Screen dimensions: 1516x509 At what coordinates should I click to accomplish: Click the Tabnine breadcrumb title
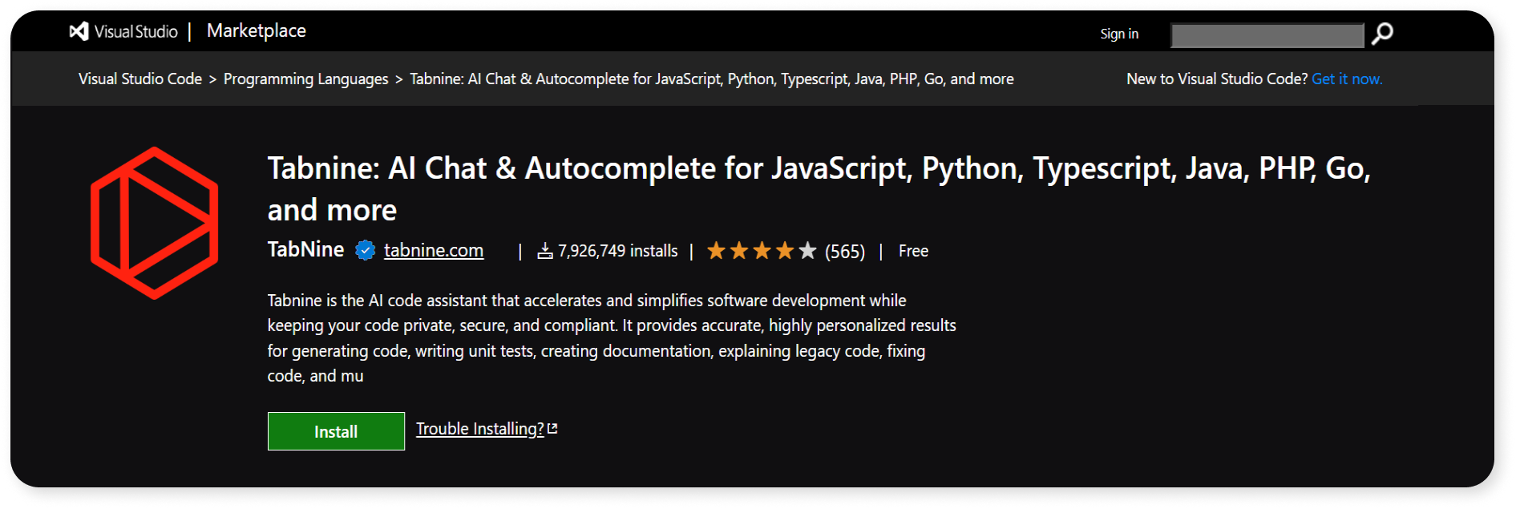point(712,79)
